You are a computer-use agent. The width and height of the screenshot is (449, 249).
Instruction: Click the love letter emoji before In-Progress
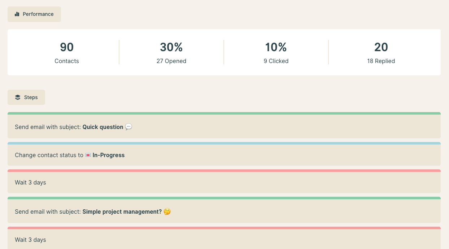click(88, 155)
